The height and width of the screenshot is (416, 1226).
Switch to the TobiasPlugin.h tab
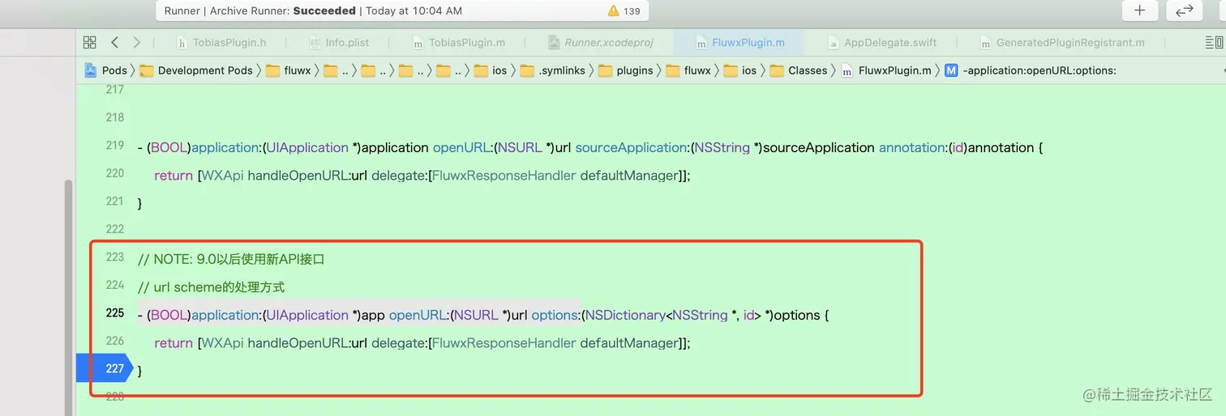pyautogui.click(x=221, y=42)
